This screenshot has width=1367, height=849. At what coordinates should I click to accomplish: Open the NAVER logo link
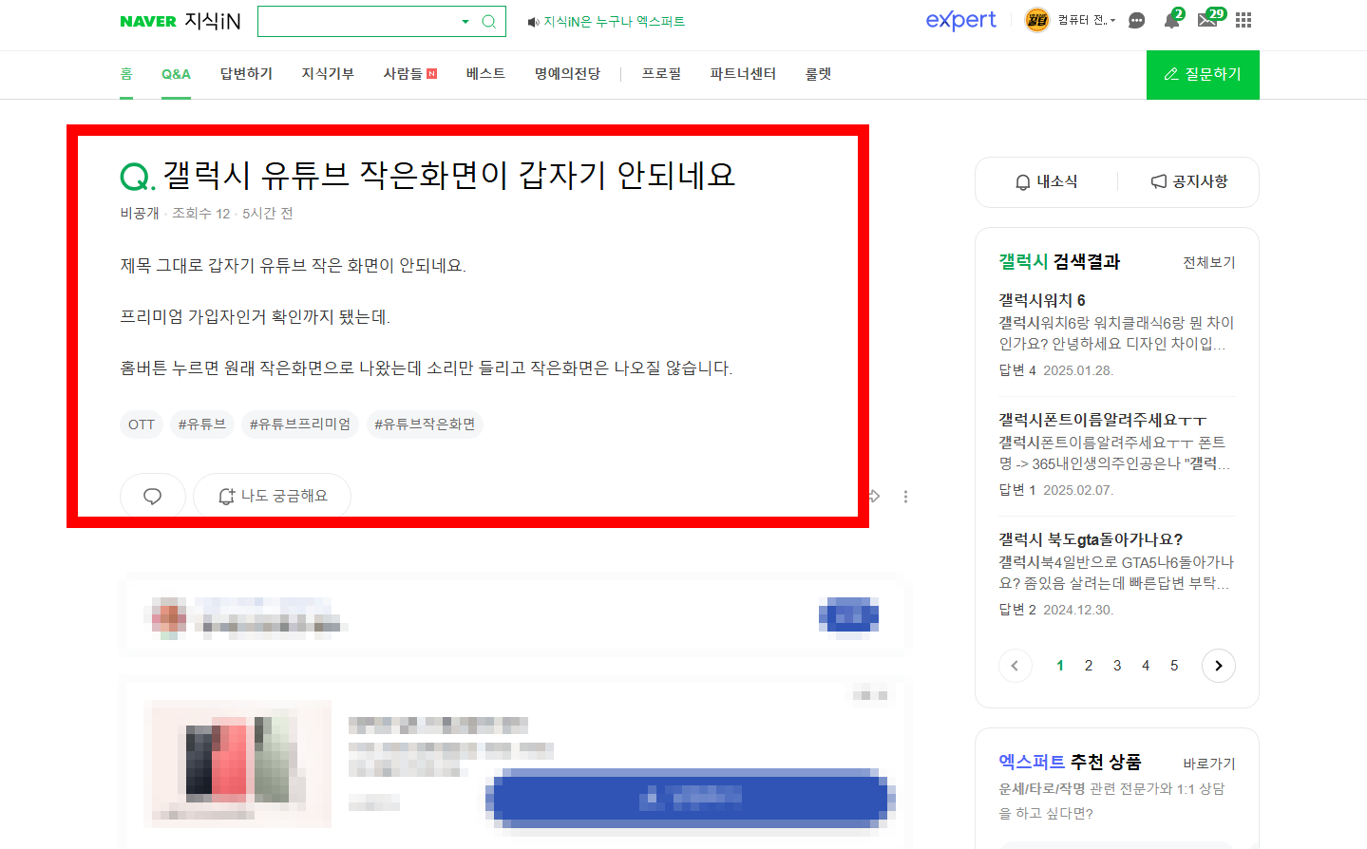148,21
